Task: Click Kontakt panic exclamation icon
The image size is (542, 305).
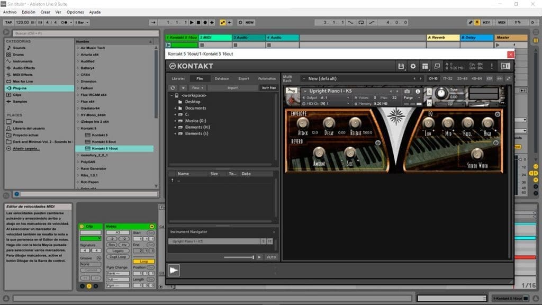Action: pos(492,66)
